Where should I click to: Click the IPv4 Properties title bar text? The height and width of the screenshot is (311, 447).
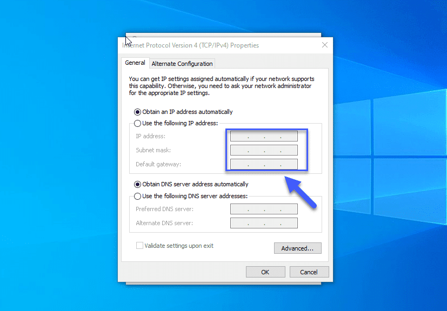coord(190,45)
